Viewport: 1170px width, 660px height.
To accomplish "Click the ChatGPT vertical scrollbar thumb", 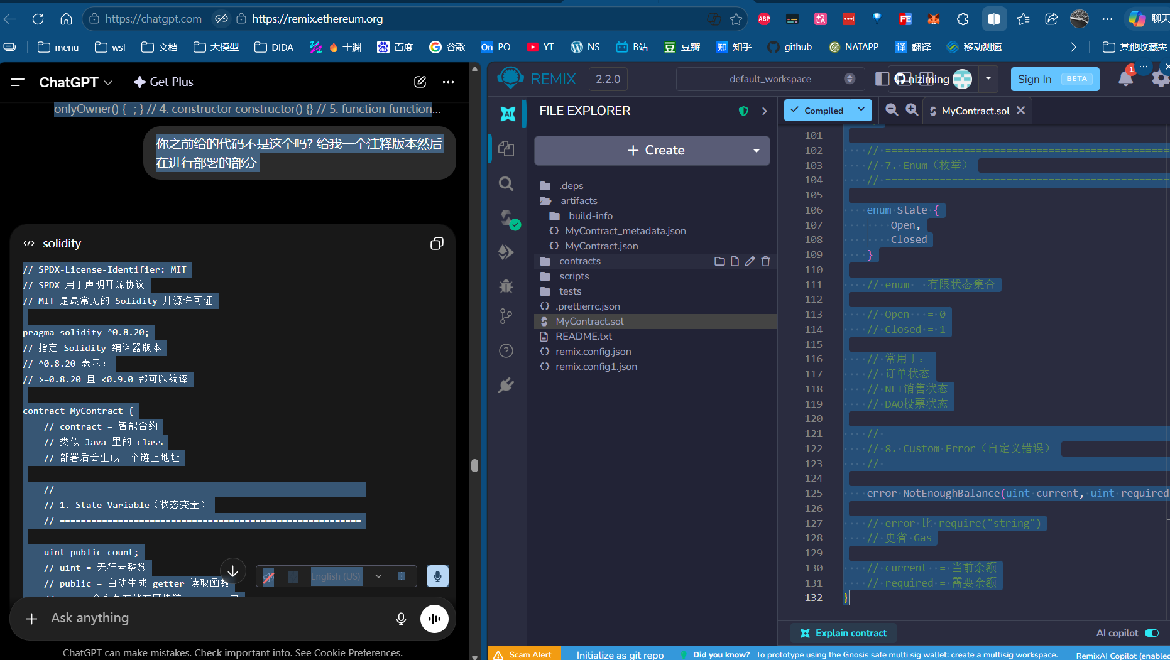I will (x=474, y=465).
